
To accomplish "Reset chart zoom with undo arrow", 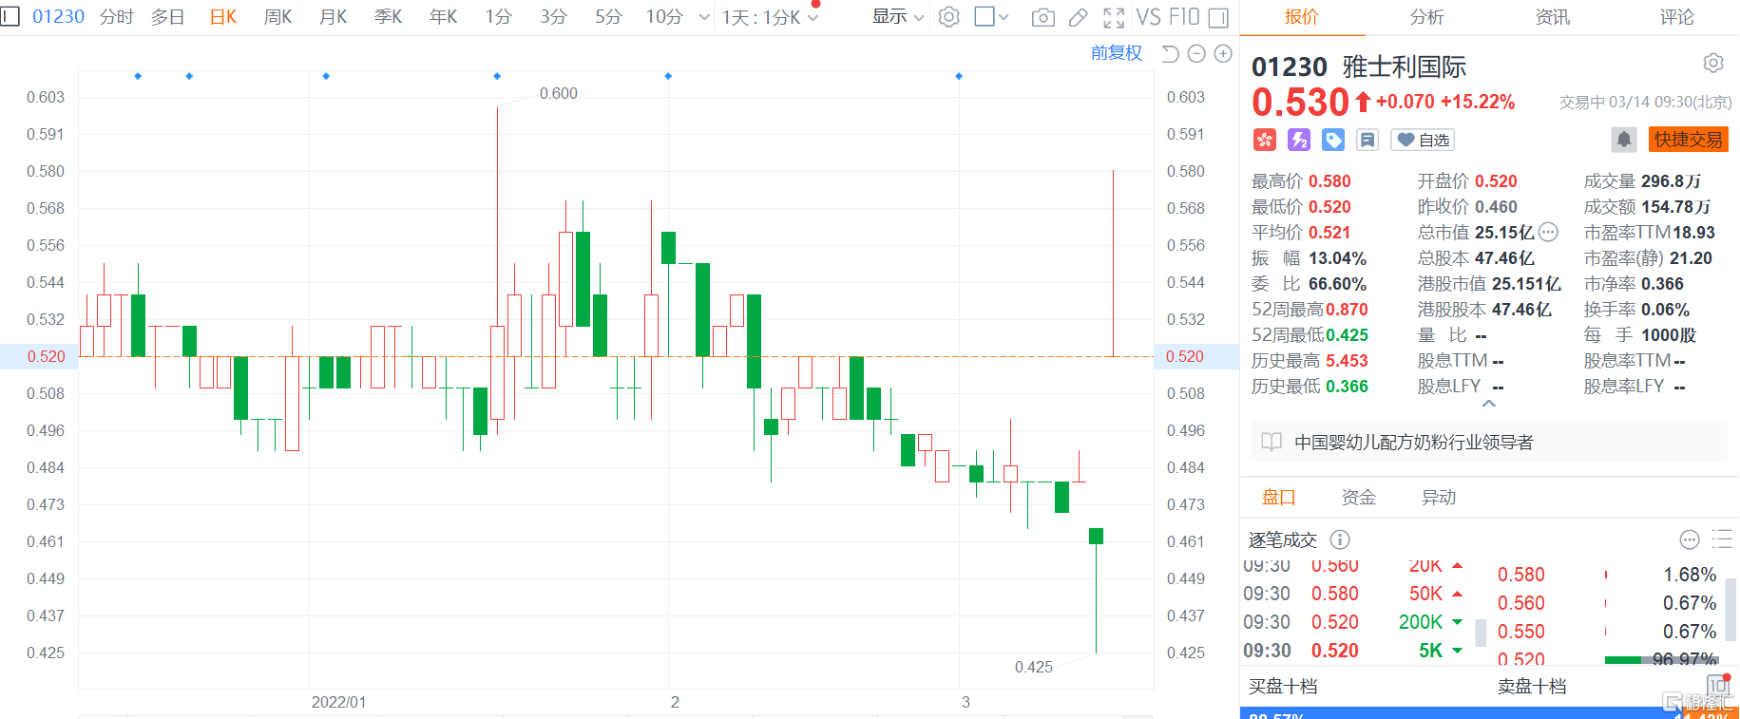I will tap(1170, 54).
